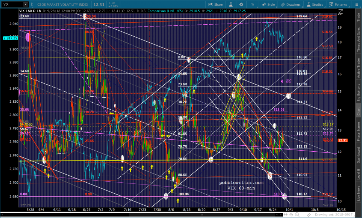
Task: Click the Patterns button
Action: click(338, 4)
